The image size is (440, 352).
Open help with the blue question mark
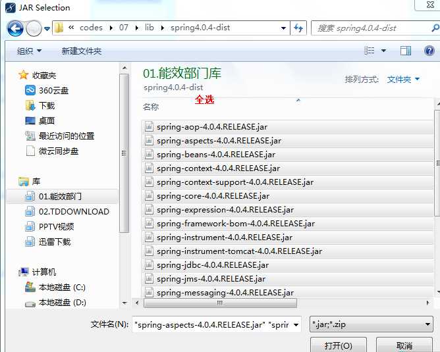coord(429,51)
